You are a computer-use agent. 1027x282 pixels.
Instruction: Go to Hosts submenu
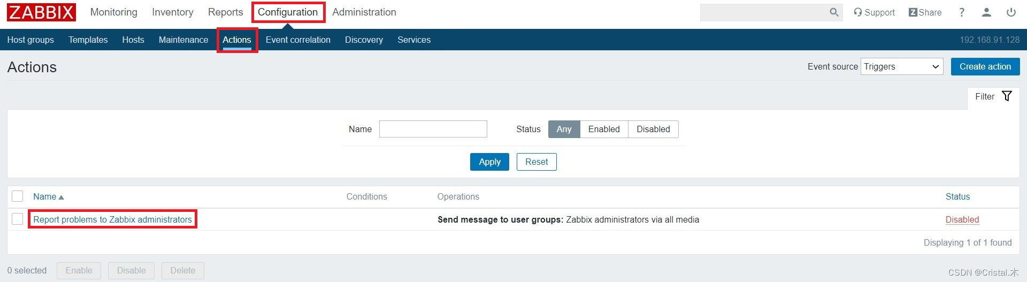click(x=133, y=40)
